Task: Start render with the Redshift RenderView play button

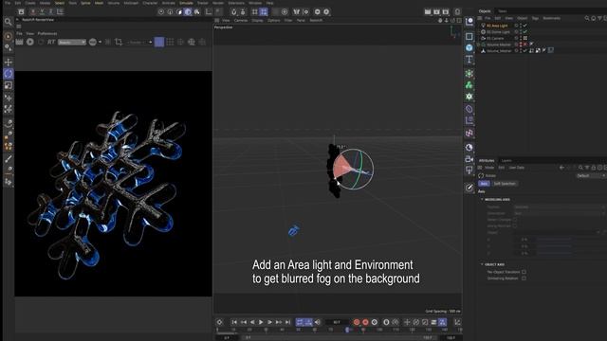Action: [30, 42]
